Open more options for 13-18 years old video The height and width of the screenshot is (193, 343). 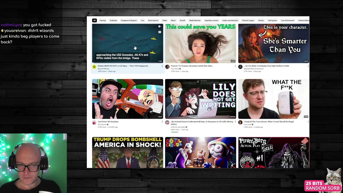point(235,66)
